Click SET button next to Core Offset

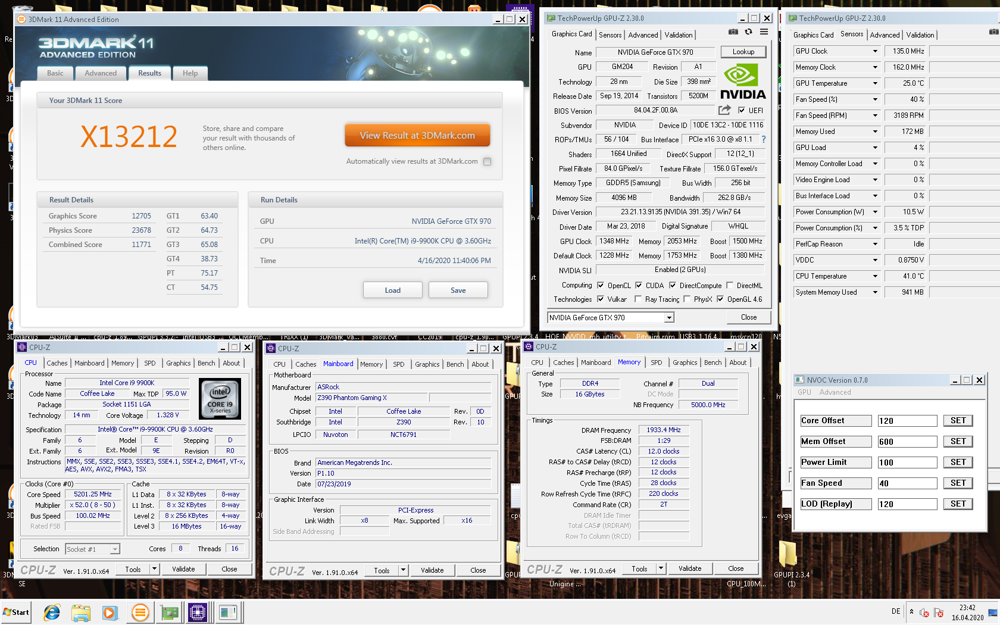[x=958, y=421]
